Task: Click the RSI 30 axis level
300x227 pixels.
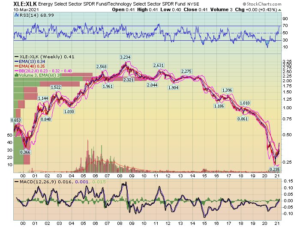Action: (285, 40)
